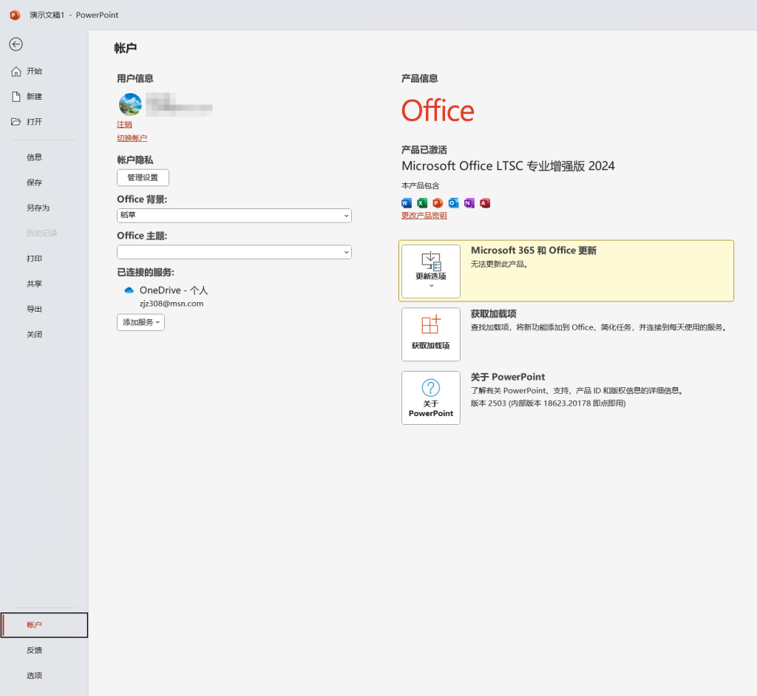The image size is (757, 696).
Task: Click the 切换帐户 link
Action: (132, 138)
